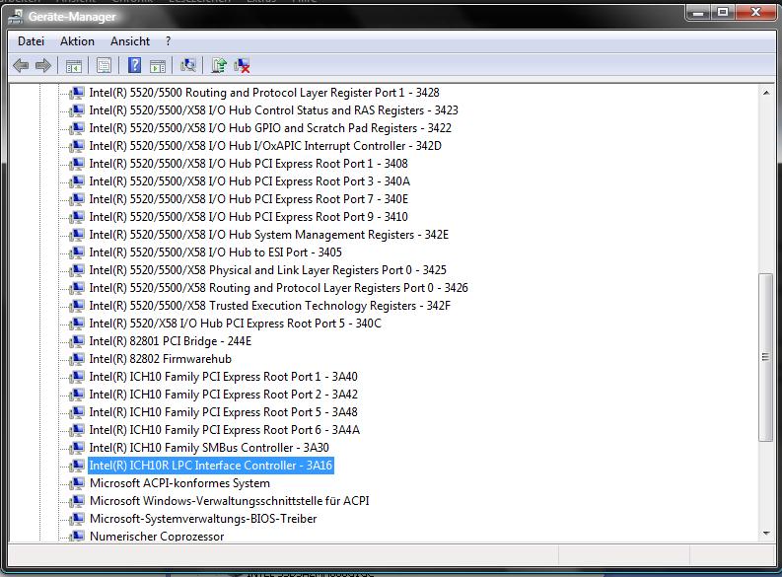Select I/OxAPIC Interrupt Controller - 342D row

click(265, 146)
